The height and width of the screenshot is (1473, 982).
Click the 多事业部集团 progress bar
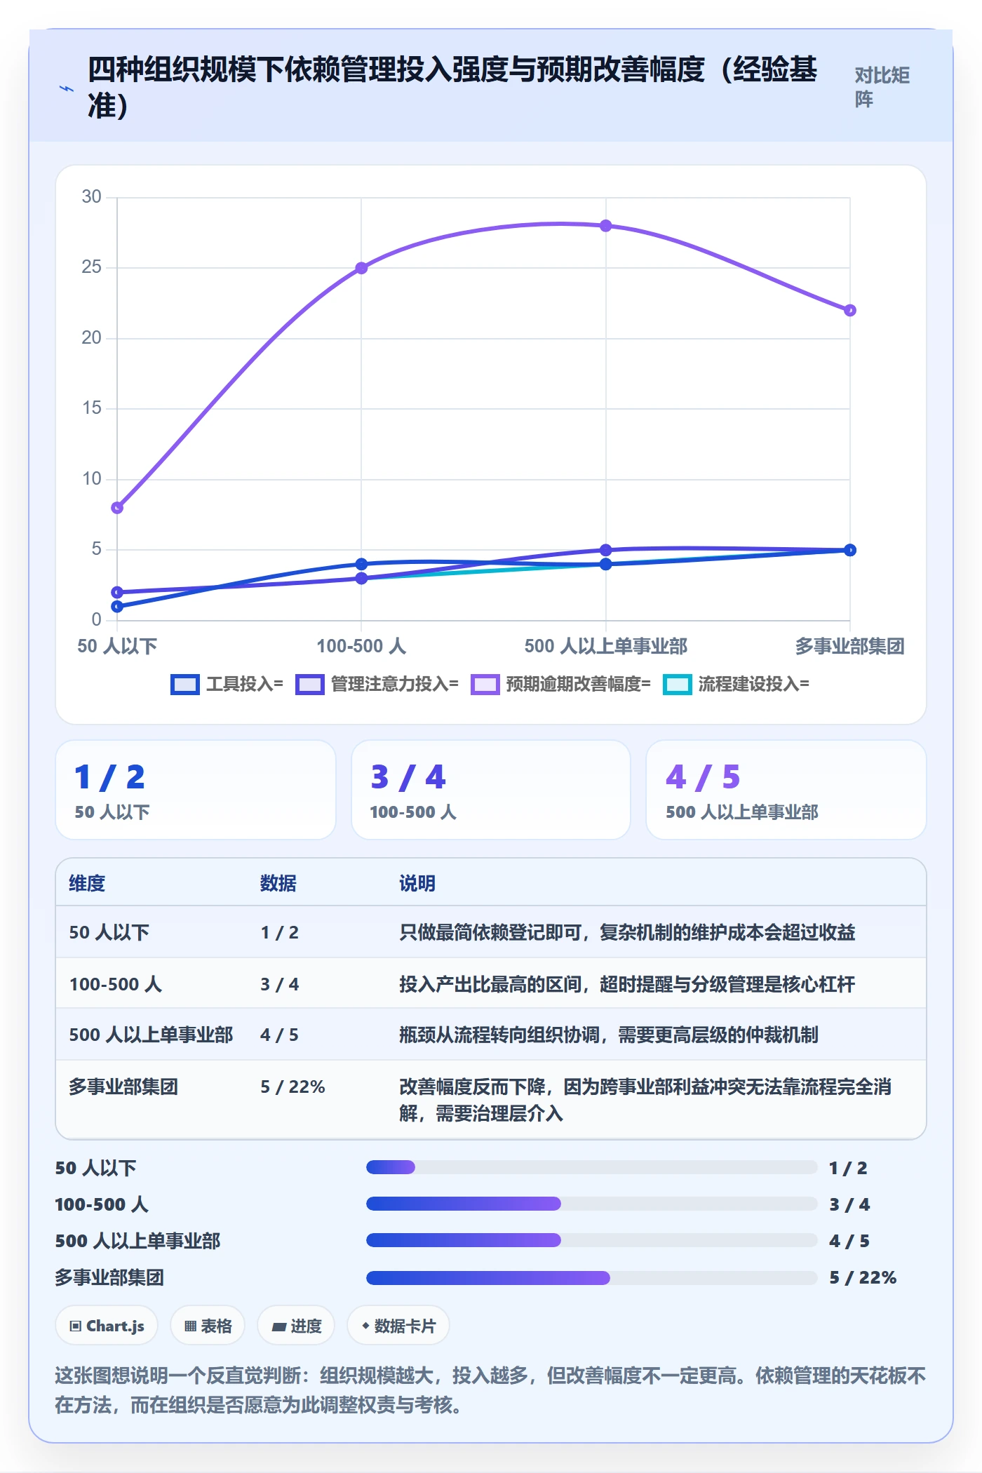click(592, 1277)
